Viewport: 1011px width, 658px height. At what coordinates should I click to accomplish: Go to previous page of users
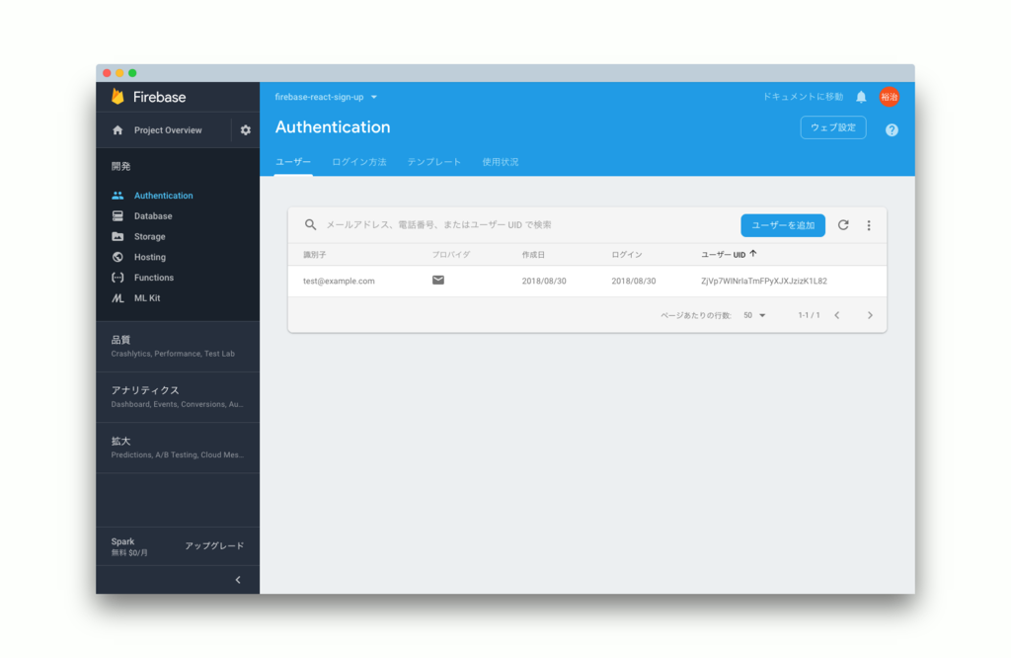click(x=837, y=315)
